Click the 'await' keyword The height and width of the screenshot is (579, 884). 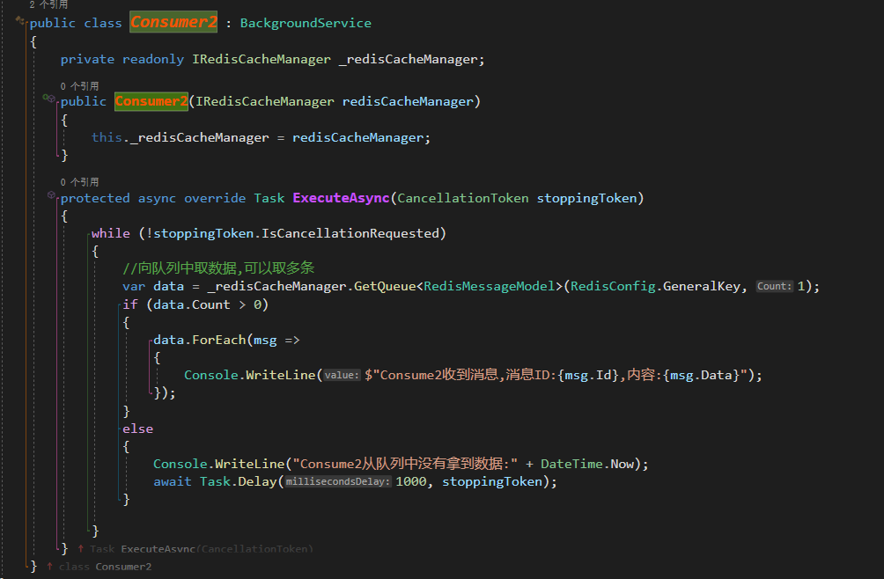click(x=173, y=481)
